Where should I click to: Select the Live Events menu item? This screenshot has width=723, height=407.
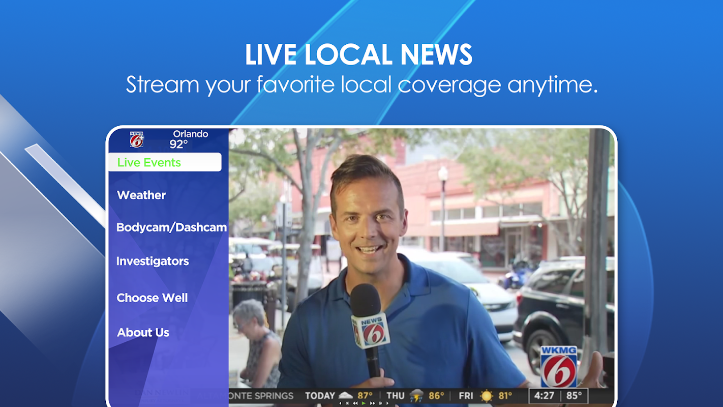[x=165, y=162]
